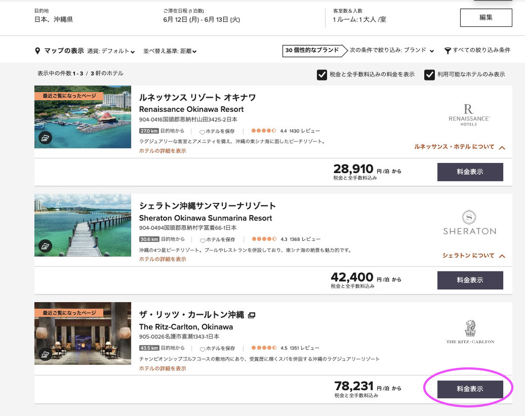525x416 pixels.
Task: Save Sheraton hotel with heart icon
Action: [202, 240]
